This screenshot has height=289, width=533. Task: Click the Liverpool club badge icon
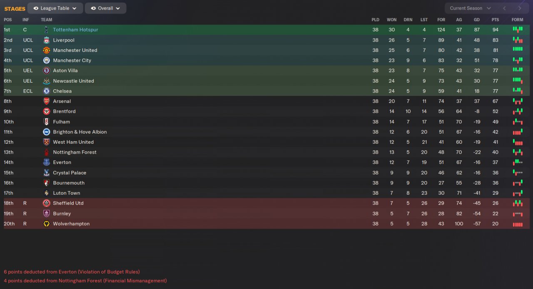pos(46,40)
